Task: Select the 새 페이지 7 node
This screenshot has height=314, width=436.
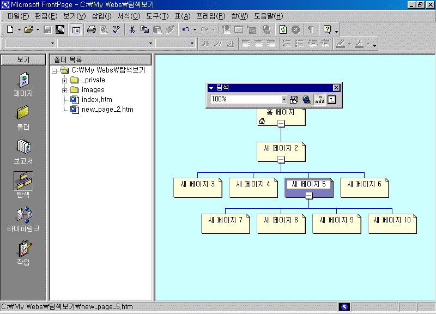Action: click(x=226, y=224)
